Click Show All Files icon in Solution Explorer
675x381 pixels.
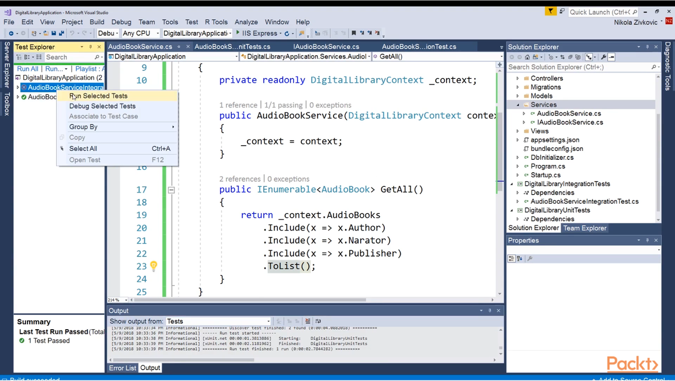click(578, 57)
